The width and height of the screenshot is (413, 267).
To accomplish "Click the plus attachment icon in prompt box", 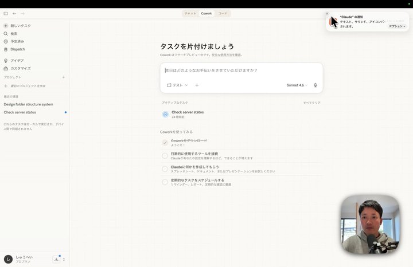I will click(197, 85).
